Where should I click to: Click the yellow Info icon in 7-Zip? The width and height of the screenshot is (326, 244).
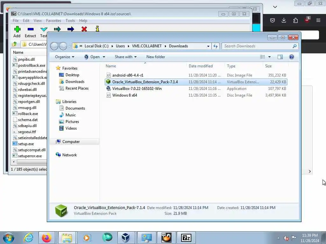click(x=97, y=29)
